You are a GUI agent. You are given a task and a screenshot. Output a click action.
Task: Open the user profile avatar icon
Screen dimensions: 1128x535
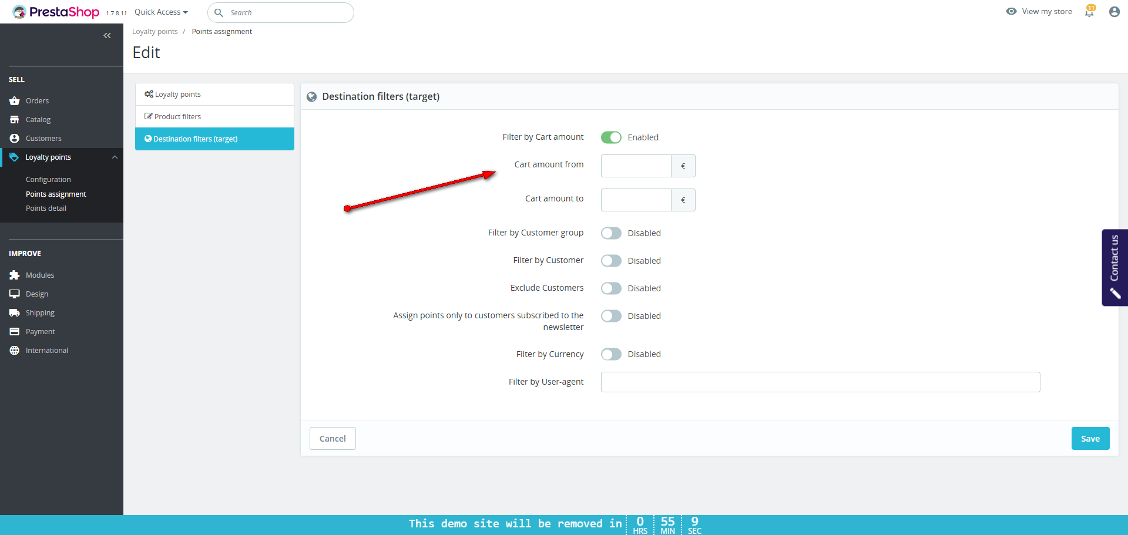coord(1114,12)
